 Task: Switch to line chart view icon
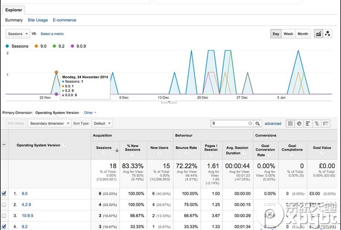(x=318, y=34)
